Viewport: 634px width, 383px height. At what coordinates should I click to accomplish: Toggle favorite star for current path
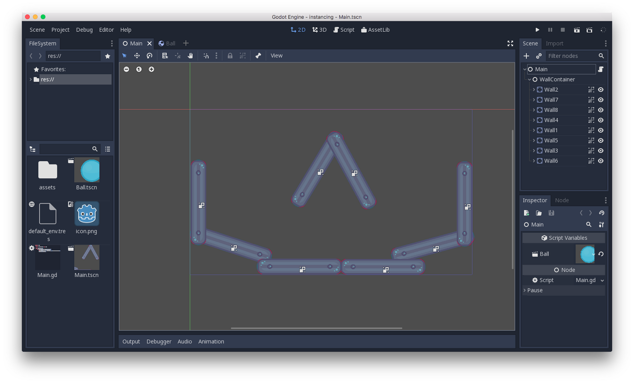pyautogui.click(x=107, y=56)
